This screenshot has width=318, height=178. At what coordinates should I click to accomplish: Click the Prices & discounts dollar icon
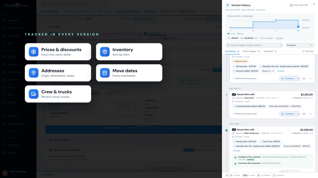[x=33, y=52]
